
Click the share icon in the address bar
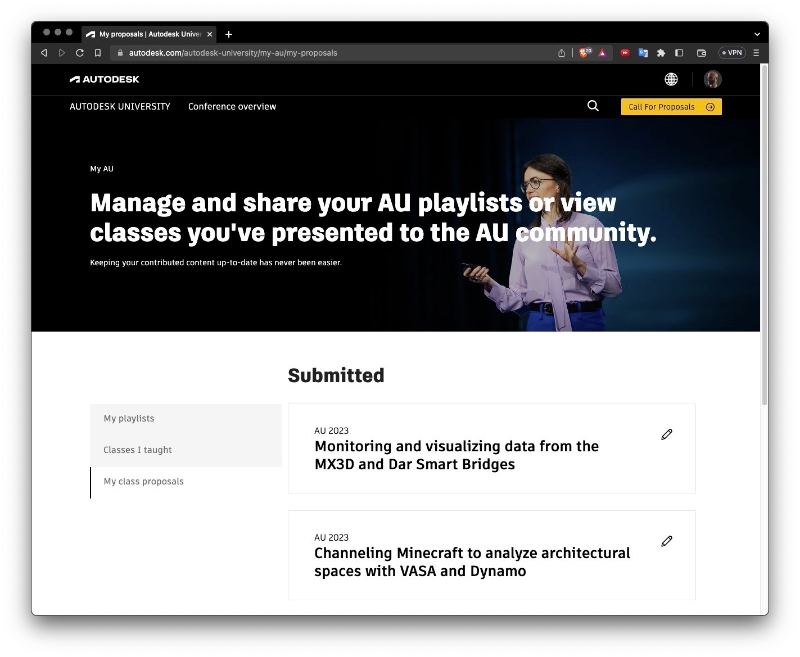pos(561,53)
